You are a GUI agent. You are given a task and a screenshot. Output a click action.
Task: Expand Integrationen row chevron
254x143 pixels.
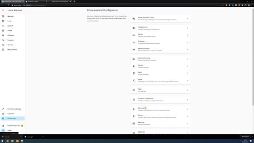[188, 28]
